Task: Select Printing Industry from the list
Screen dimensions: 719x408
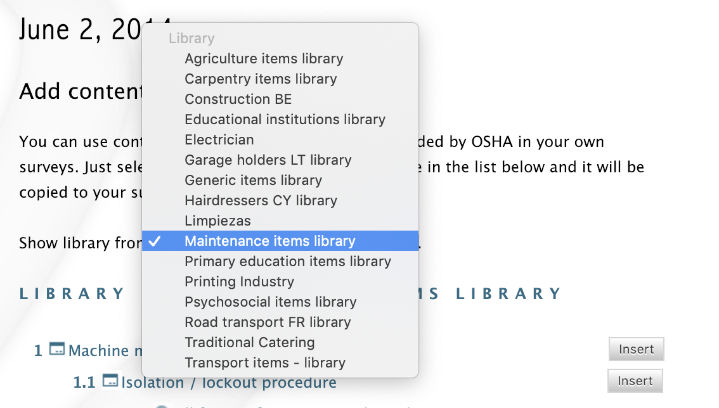Action: click(x=239, y=282)
